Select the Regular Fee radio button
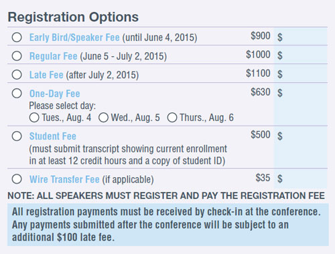Screen dimensions: 335x254 (x=17, y=56)
